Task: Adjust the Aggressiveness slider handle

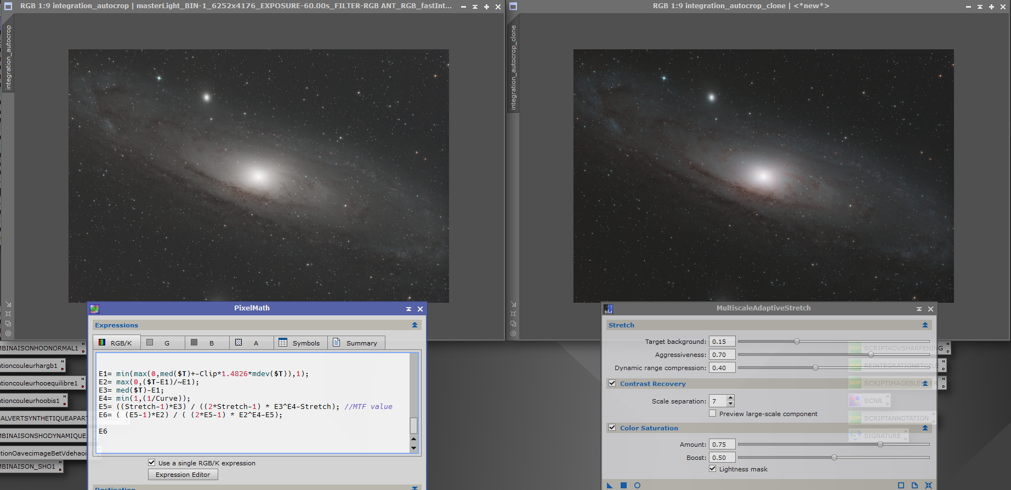Action: tap(871, 355)
